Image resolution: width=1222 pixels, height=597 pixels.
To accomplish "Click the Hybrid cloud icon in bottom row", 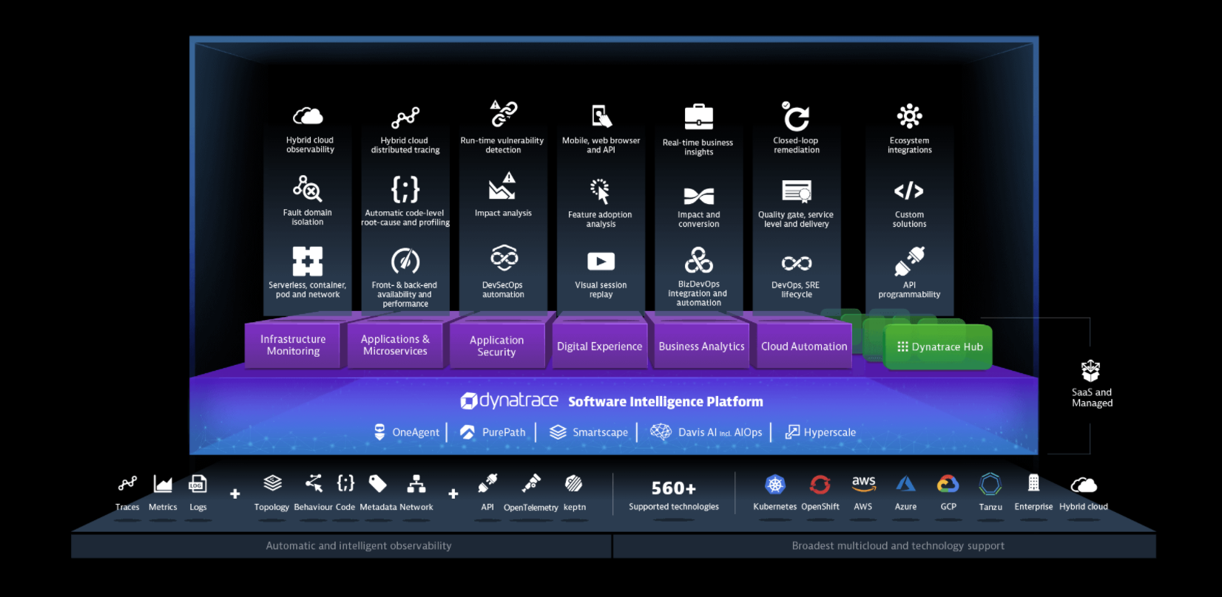I will 1084,485.
